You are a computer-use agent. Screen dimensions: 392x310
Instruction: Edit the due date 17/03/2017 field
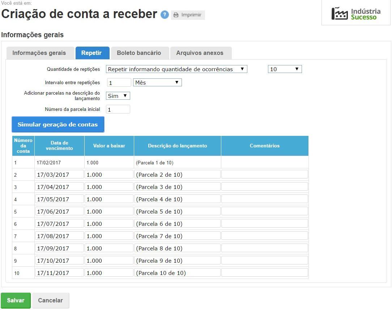point(59,175)
